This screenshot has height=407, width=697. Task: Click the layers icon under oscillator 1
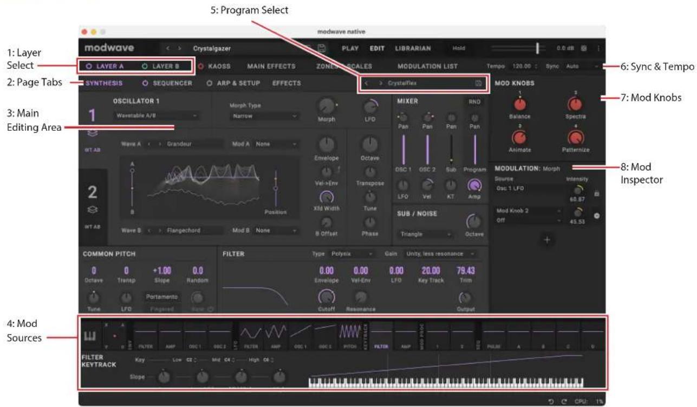coord(92,134)
